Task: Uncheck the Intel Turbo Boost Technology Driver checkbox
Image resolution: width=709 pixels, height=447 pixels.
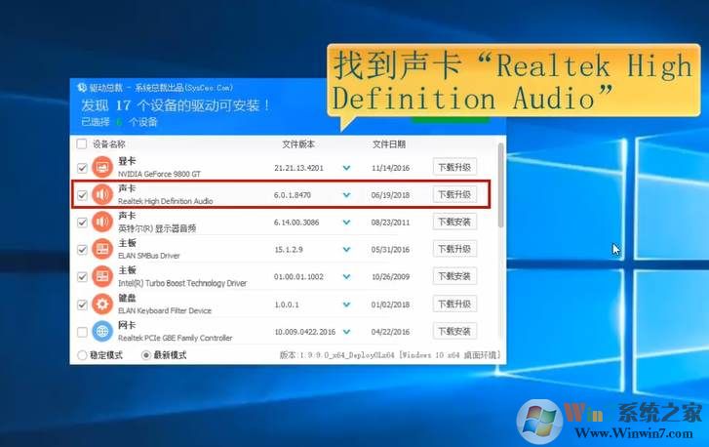Action: click(x=82, y=276)
